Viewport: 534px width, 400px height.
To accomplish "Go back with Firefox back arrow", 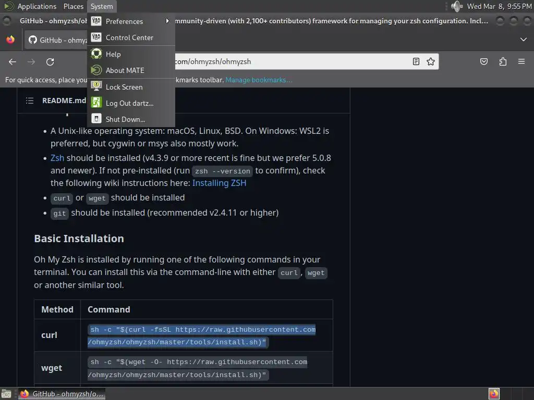I will pyautogui.click(x=13, y=61).
